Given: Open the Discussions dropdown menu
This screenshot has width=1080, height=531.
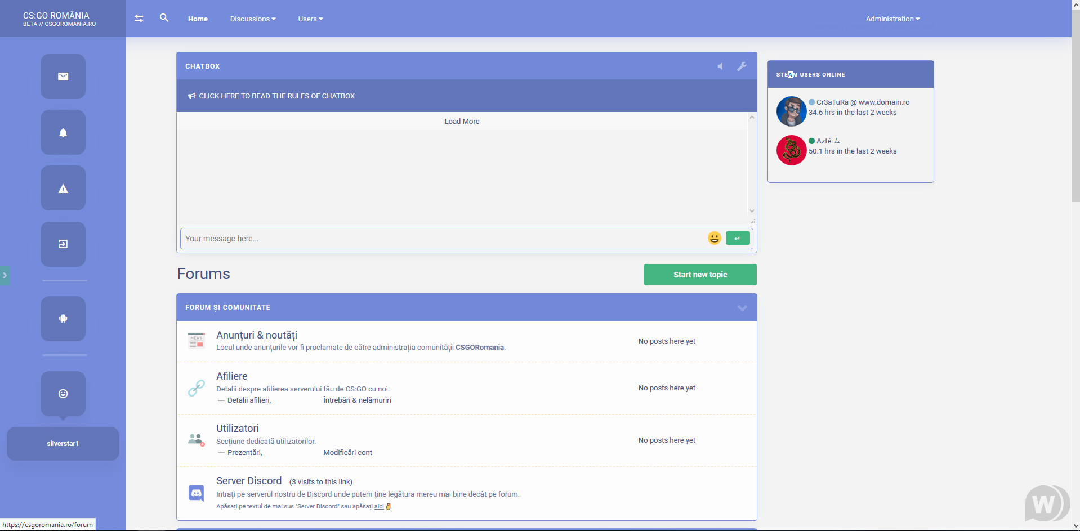Looking at the screenshot, I should click(252, 19).
